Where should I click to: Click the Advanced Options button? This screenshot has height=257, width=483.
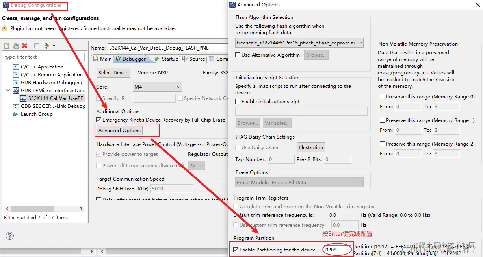[119, 131]
